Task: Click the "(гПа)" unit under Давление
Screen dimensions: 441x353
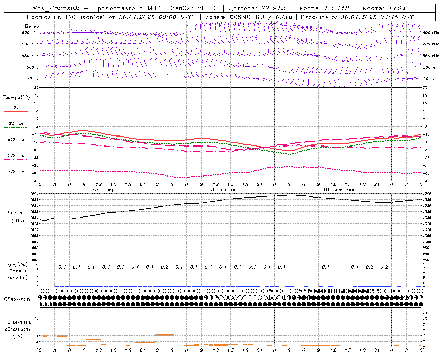Action: 18,221
